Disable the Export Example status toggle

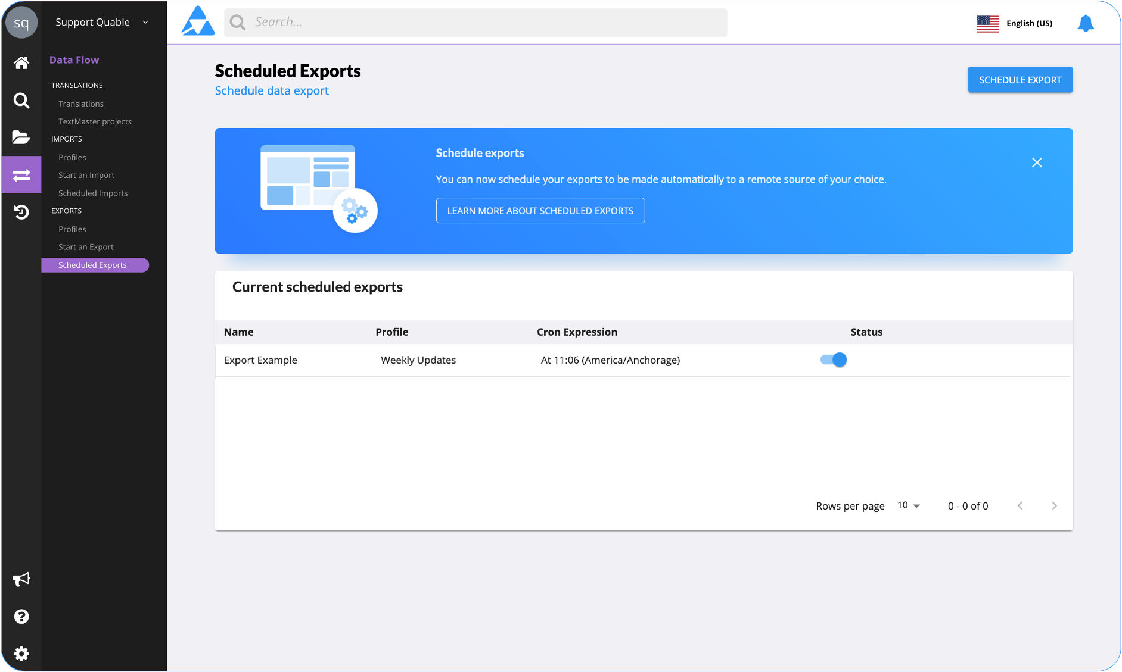pos(833,360)
